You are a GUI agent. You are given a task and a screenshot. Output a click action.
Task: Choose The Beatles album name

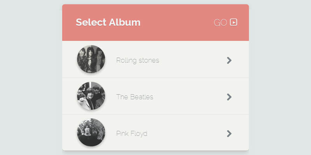pos(135,97)
